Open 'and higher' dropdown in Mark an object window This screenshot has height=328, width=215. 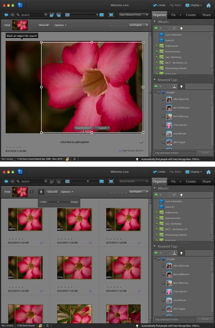click(138, 25)
